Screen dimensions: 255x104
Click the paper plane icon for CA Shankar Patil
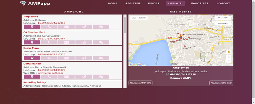84,42
